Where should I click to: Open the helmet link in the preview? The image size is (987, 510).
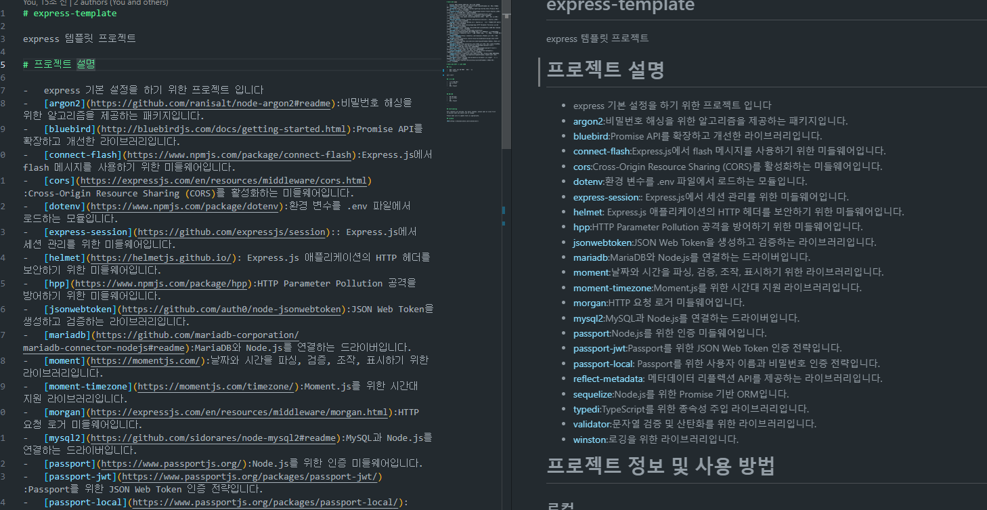588,211
